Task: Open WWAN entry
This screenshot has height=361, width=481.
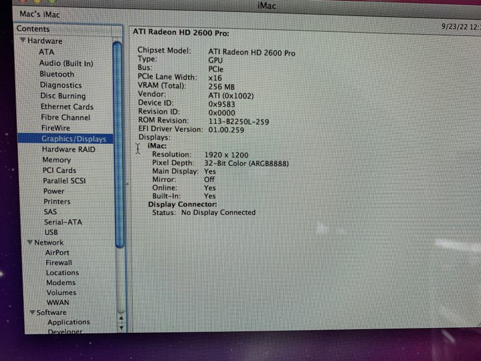Action: tap(58, 302)
